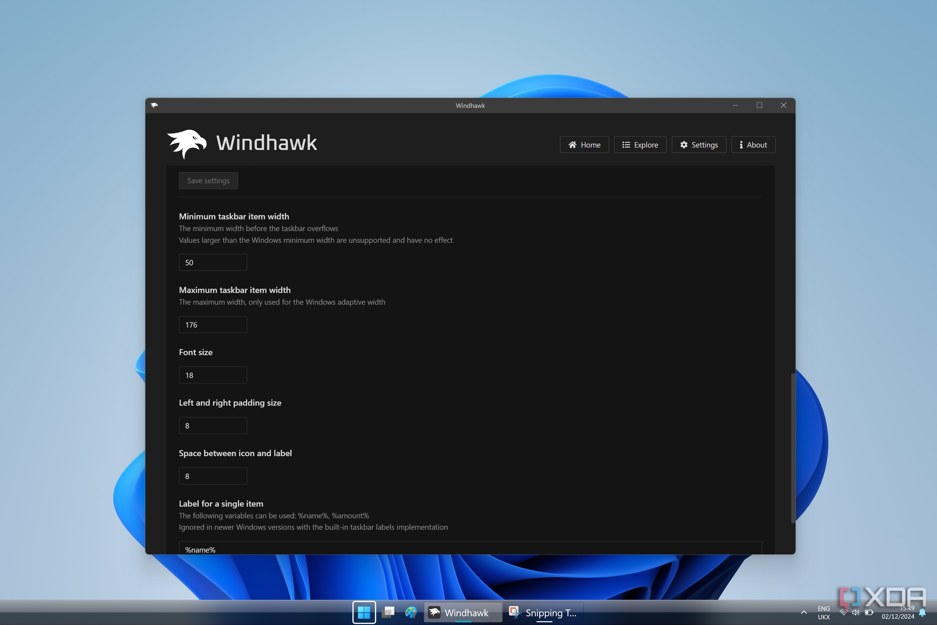937x625 pixels.
Task: Open the ENG UKX language switcher
Action: click(823, 613)
